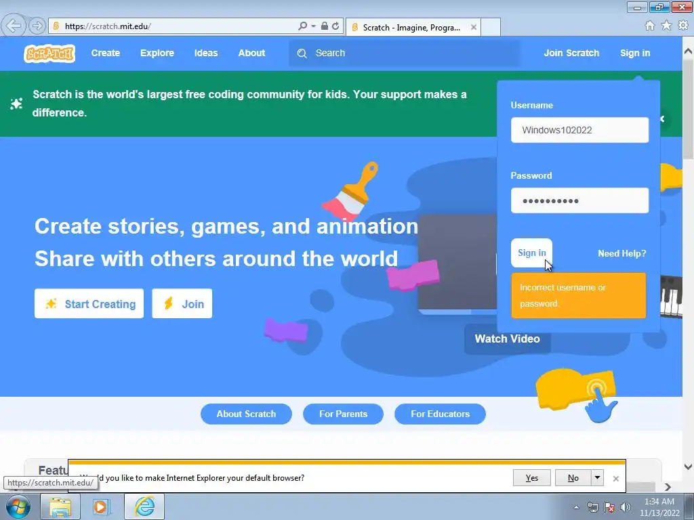The height and width of the screenshot is (520, 694).
Task: Open the Create page
Action: 105,53
